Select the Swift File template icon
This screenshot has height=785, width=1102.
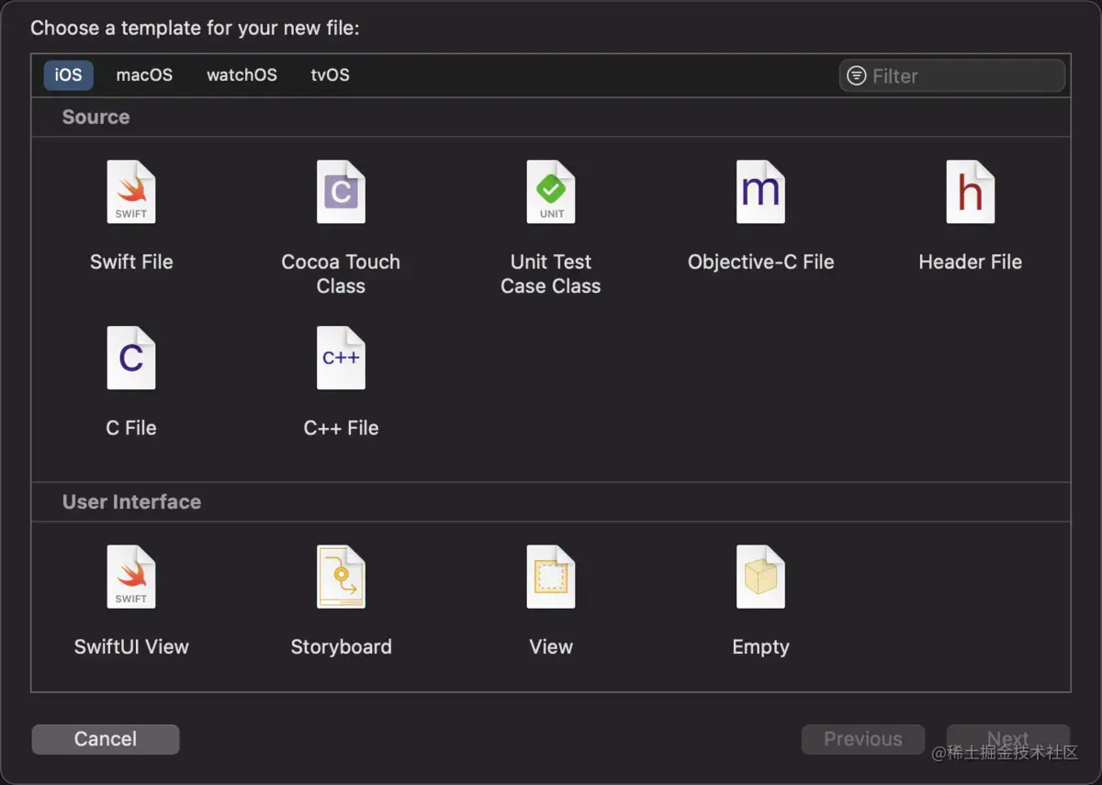click(131, 192)
